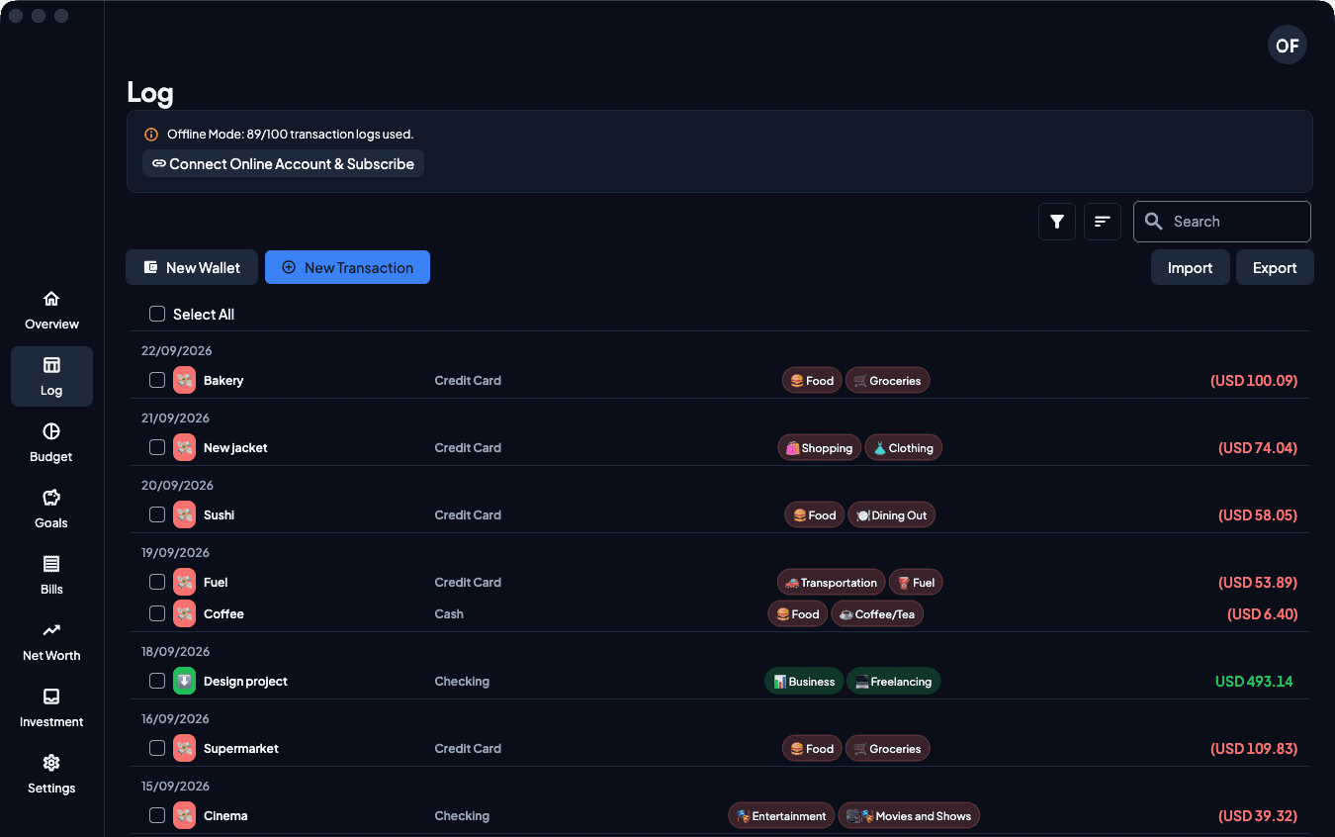Toggle the Select All checkbox
Screen dimensions: 1335x837
[x=157, y=314]
